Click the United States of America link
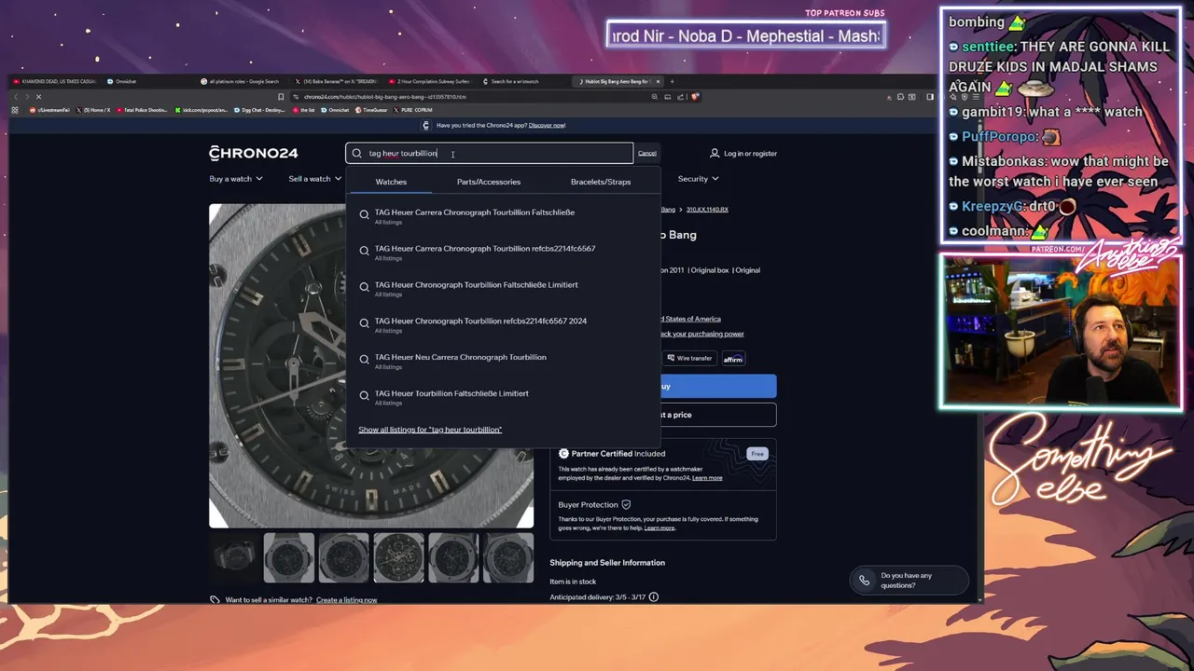 pyautogui.click(x=690, y=319)
